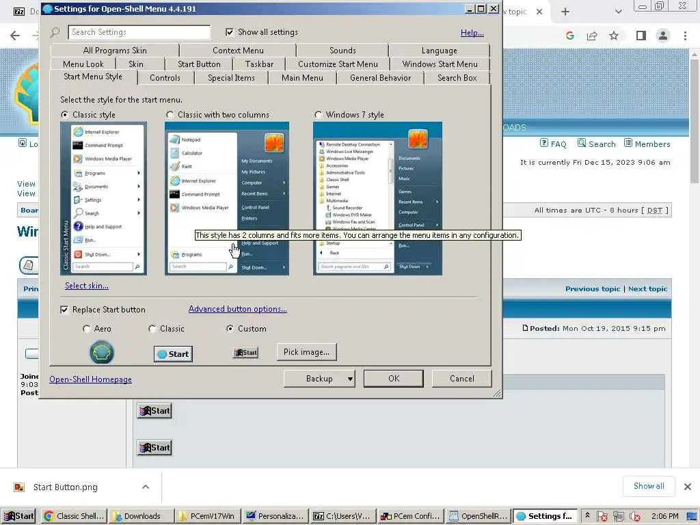Open the Main Menu tab

(x=302, y=78)
